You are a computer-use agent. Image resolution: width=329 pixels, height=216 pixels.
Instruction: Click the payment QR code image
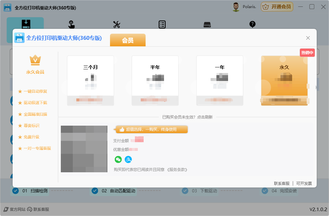coord(84,149)
